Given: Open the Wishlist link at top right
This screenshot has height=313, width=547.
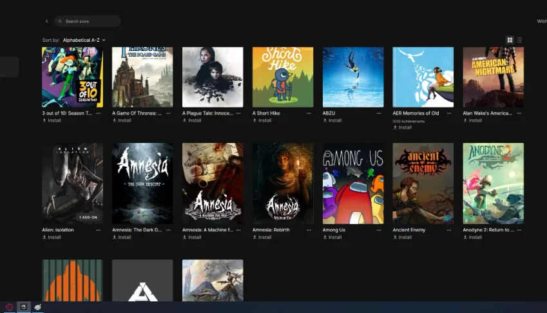Looking at the screenshot, I should click(542, 21).
